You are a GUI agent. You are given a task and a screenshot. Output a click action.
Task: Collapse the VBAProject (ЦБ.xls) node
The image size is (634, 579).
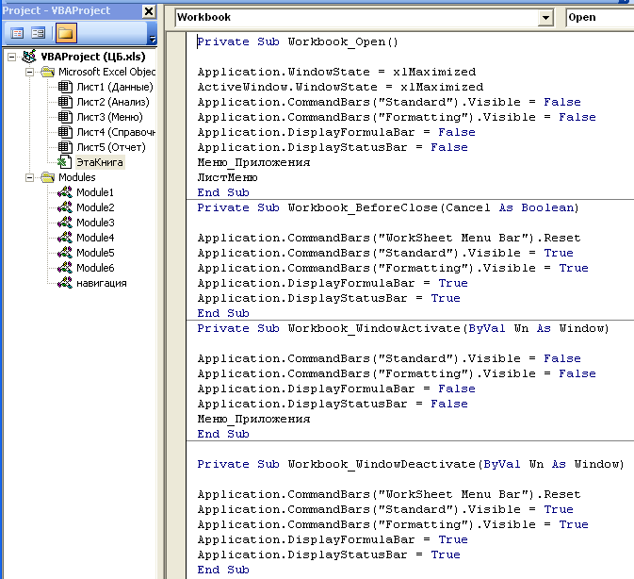(11, 57)
